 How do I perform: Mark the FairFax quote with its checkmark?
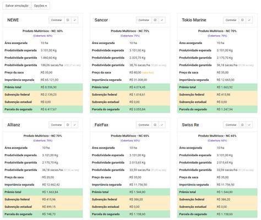[162, 125]
